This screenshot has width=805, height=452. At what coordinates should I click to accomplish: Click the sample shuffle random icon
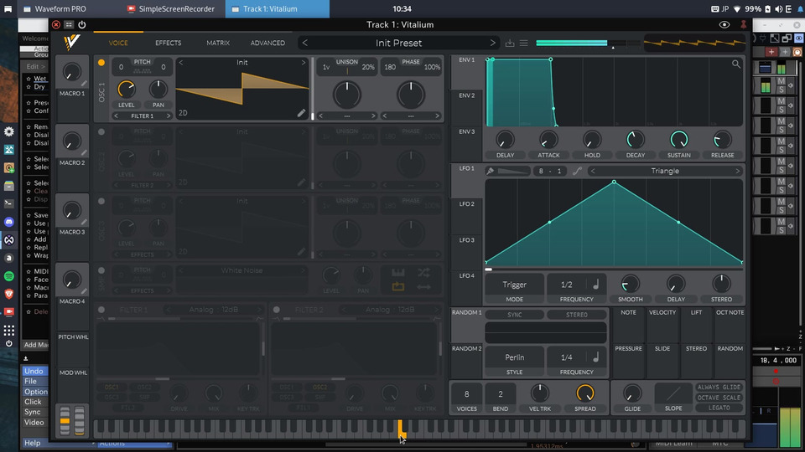coord(423,273)
